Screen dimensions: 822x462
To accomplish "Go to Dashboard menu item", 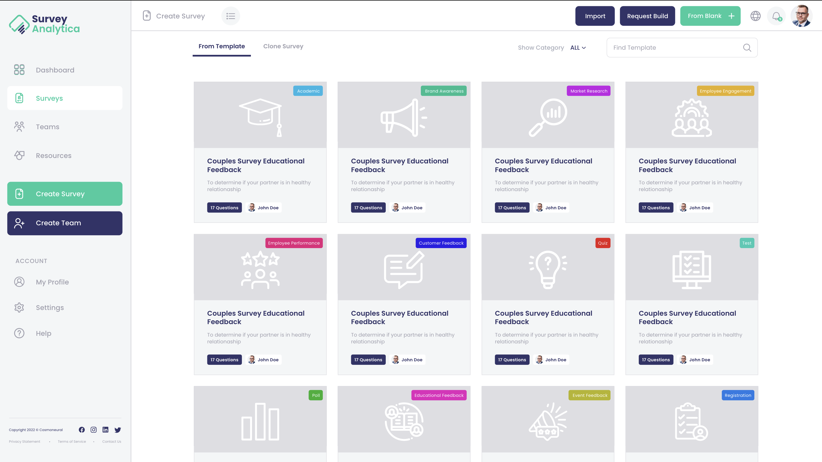I will pyautogui.click(x=55, y=70).
